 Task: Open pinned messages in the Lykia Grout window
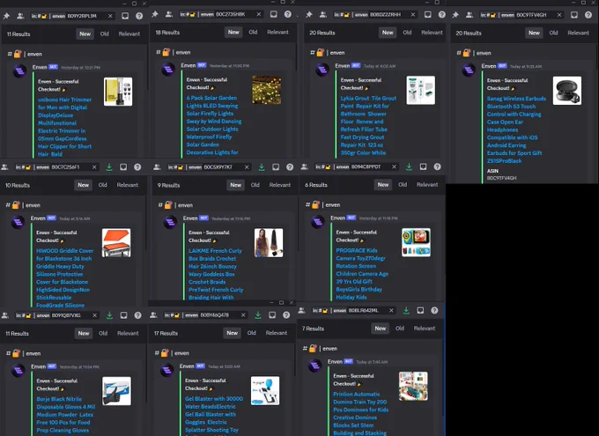pos(309,14)
